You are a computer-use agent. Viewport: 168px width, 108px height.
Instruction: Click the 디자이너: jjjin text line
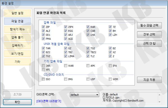111,98
